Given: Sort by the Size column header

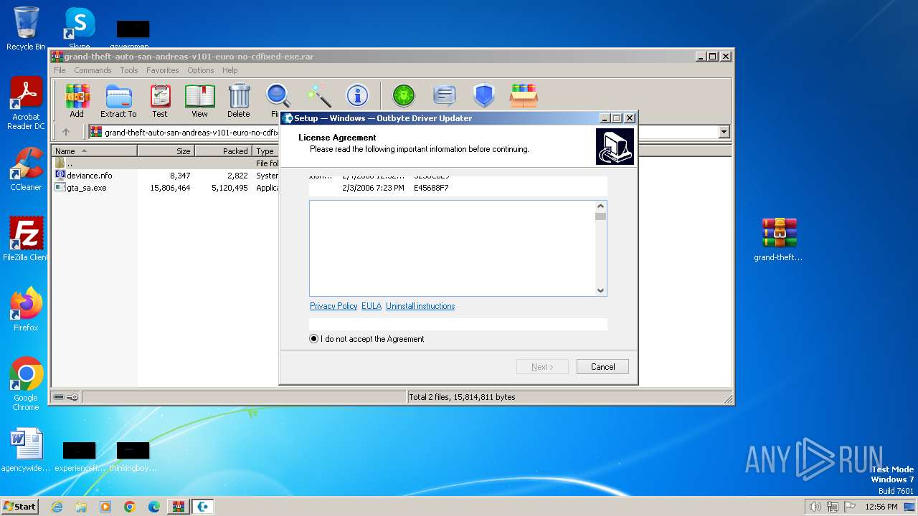Looking at the screenshot, I should tap(166, 151).
